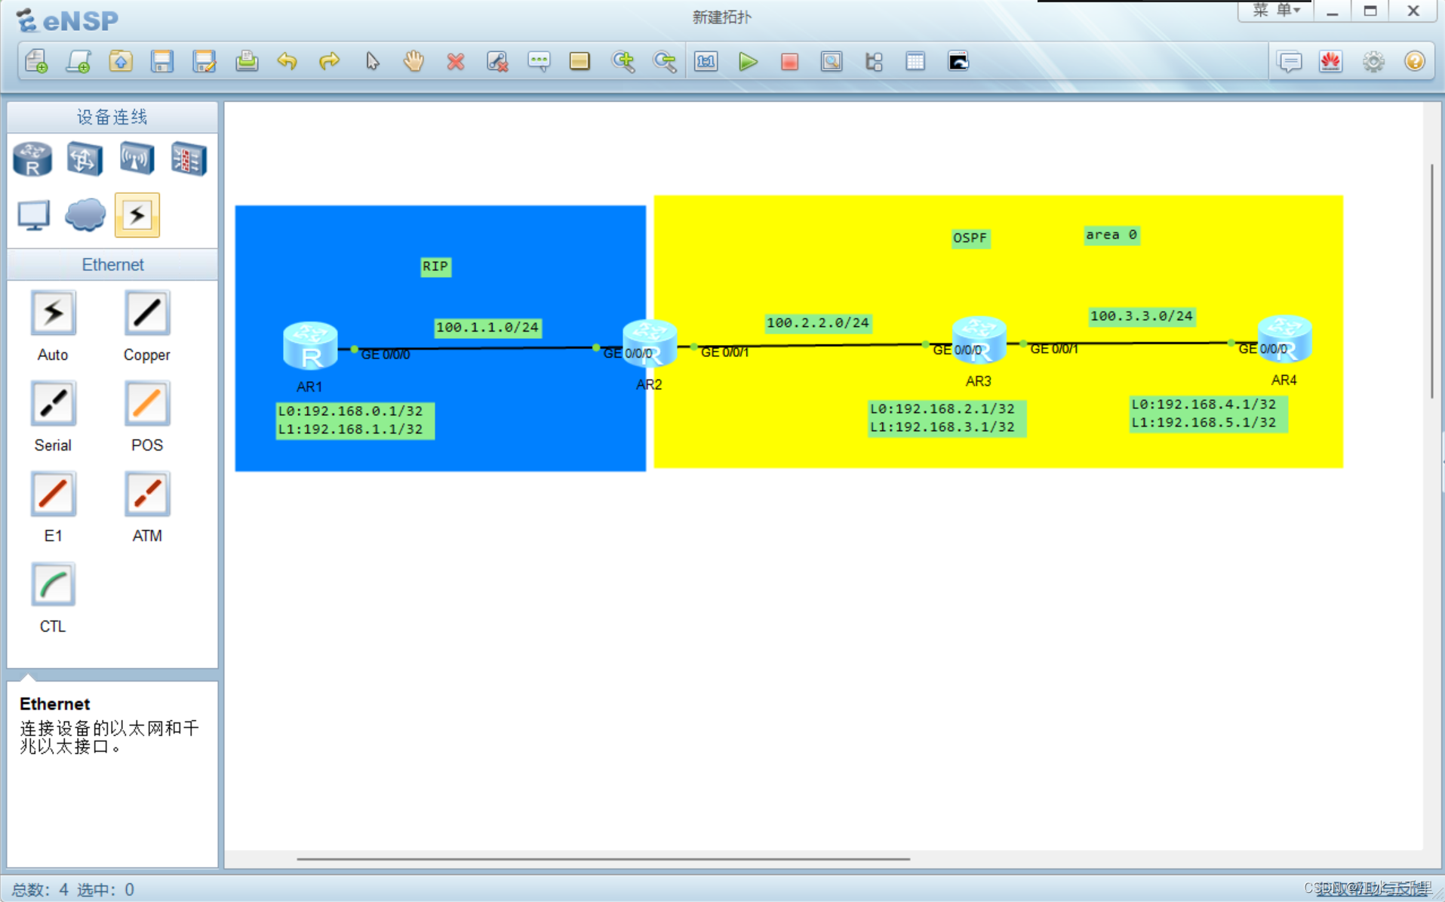
Task: Select the PC terminal device category
Action: (x=34, y=216)
